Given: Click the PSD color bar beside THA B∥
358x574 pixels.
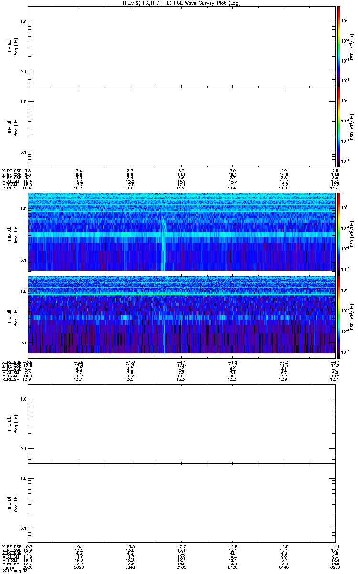Looking at the screenshot, I should point(339,126).
